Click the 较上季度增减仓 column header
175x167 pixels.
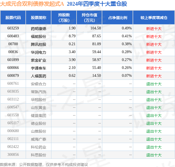click(154, 17)
